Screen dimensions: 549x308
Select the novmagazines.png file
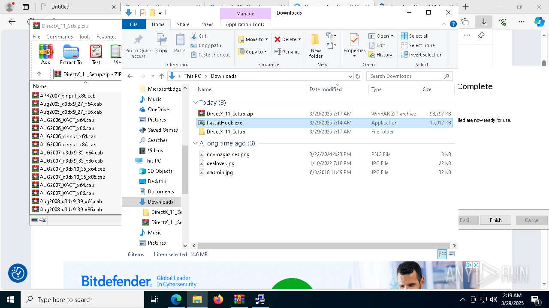point(228,154)
